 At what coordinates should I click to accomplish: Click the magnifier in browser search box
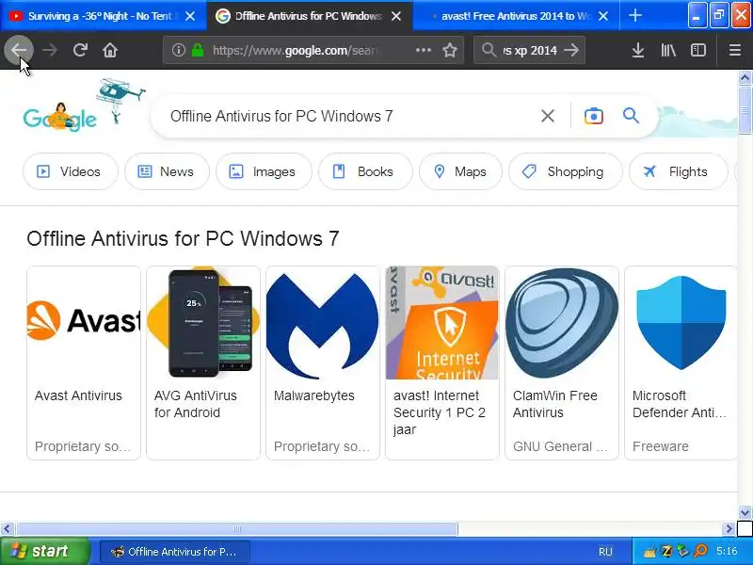489,50
